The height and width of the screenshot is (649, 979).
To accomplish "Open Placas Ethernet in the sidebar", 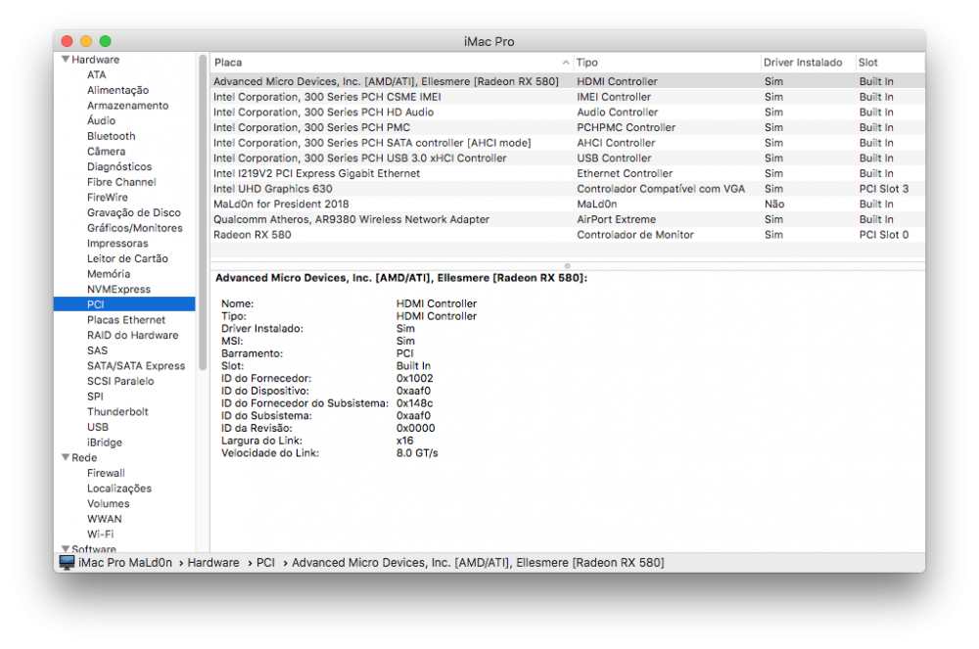I will [x=126, y=319].
